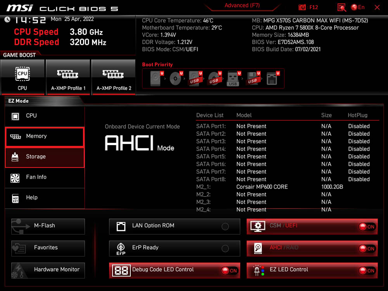Screen dimensions: 388x291
Task: Click the DDR Speed 3200 MHz value
Action: pos(88,42)
